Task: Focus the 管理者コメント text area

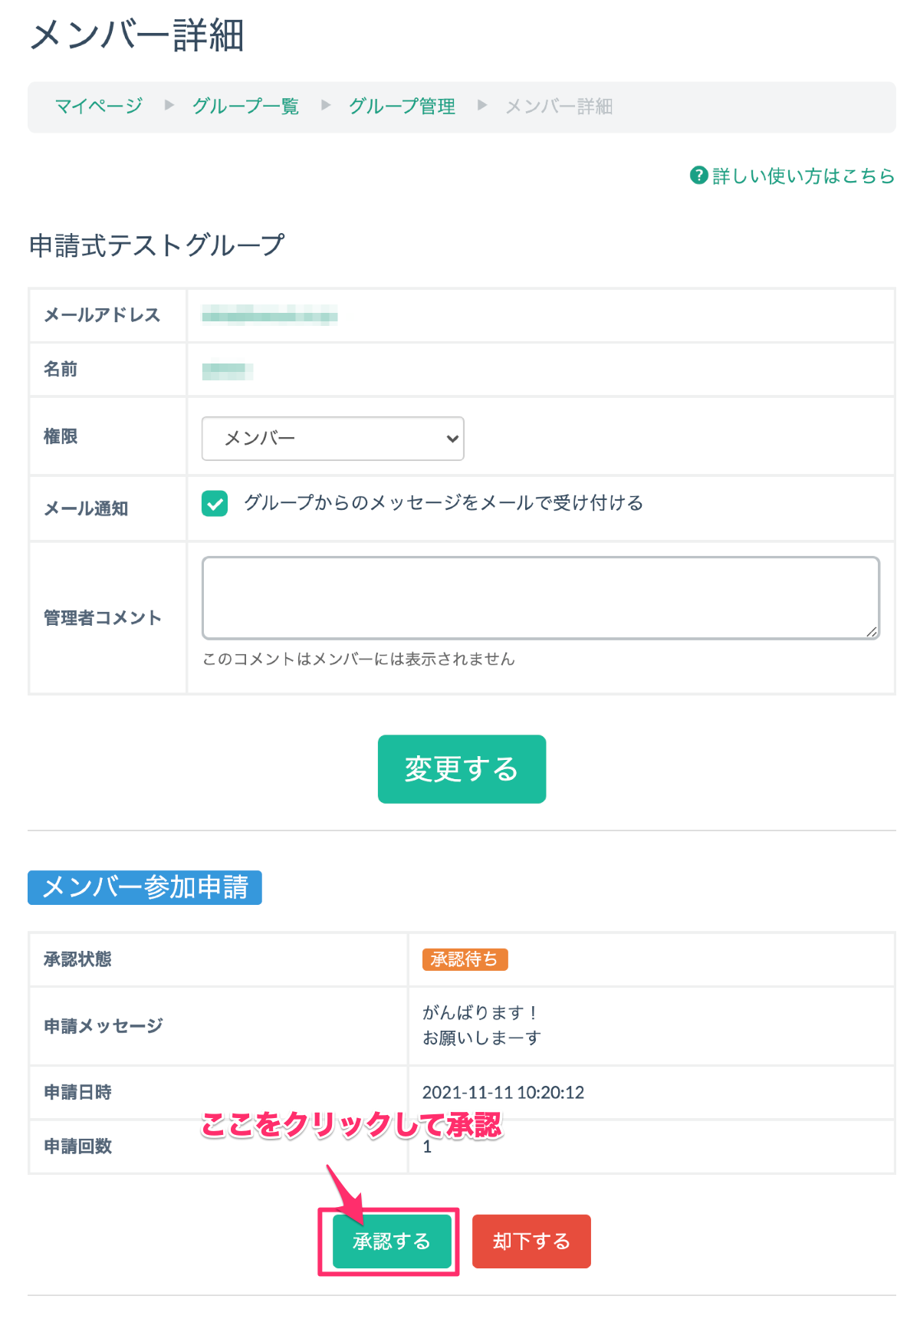Action: [x=540, y=597]
